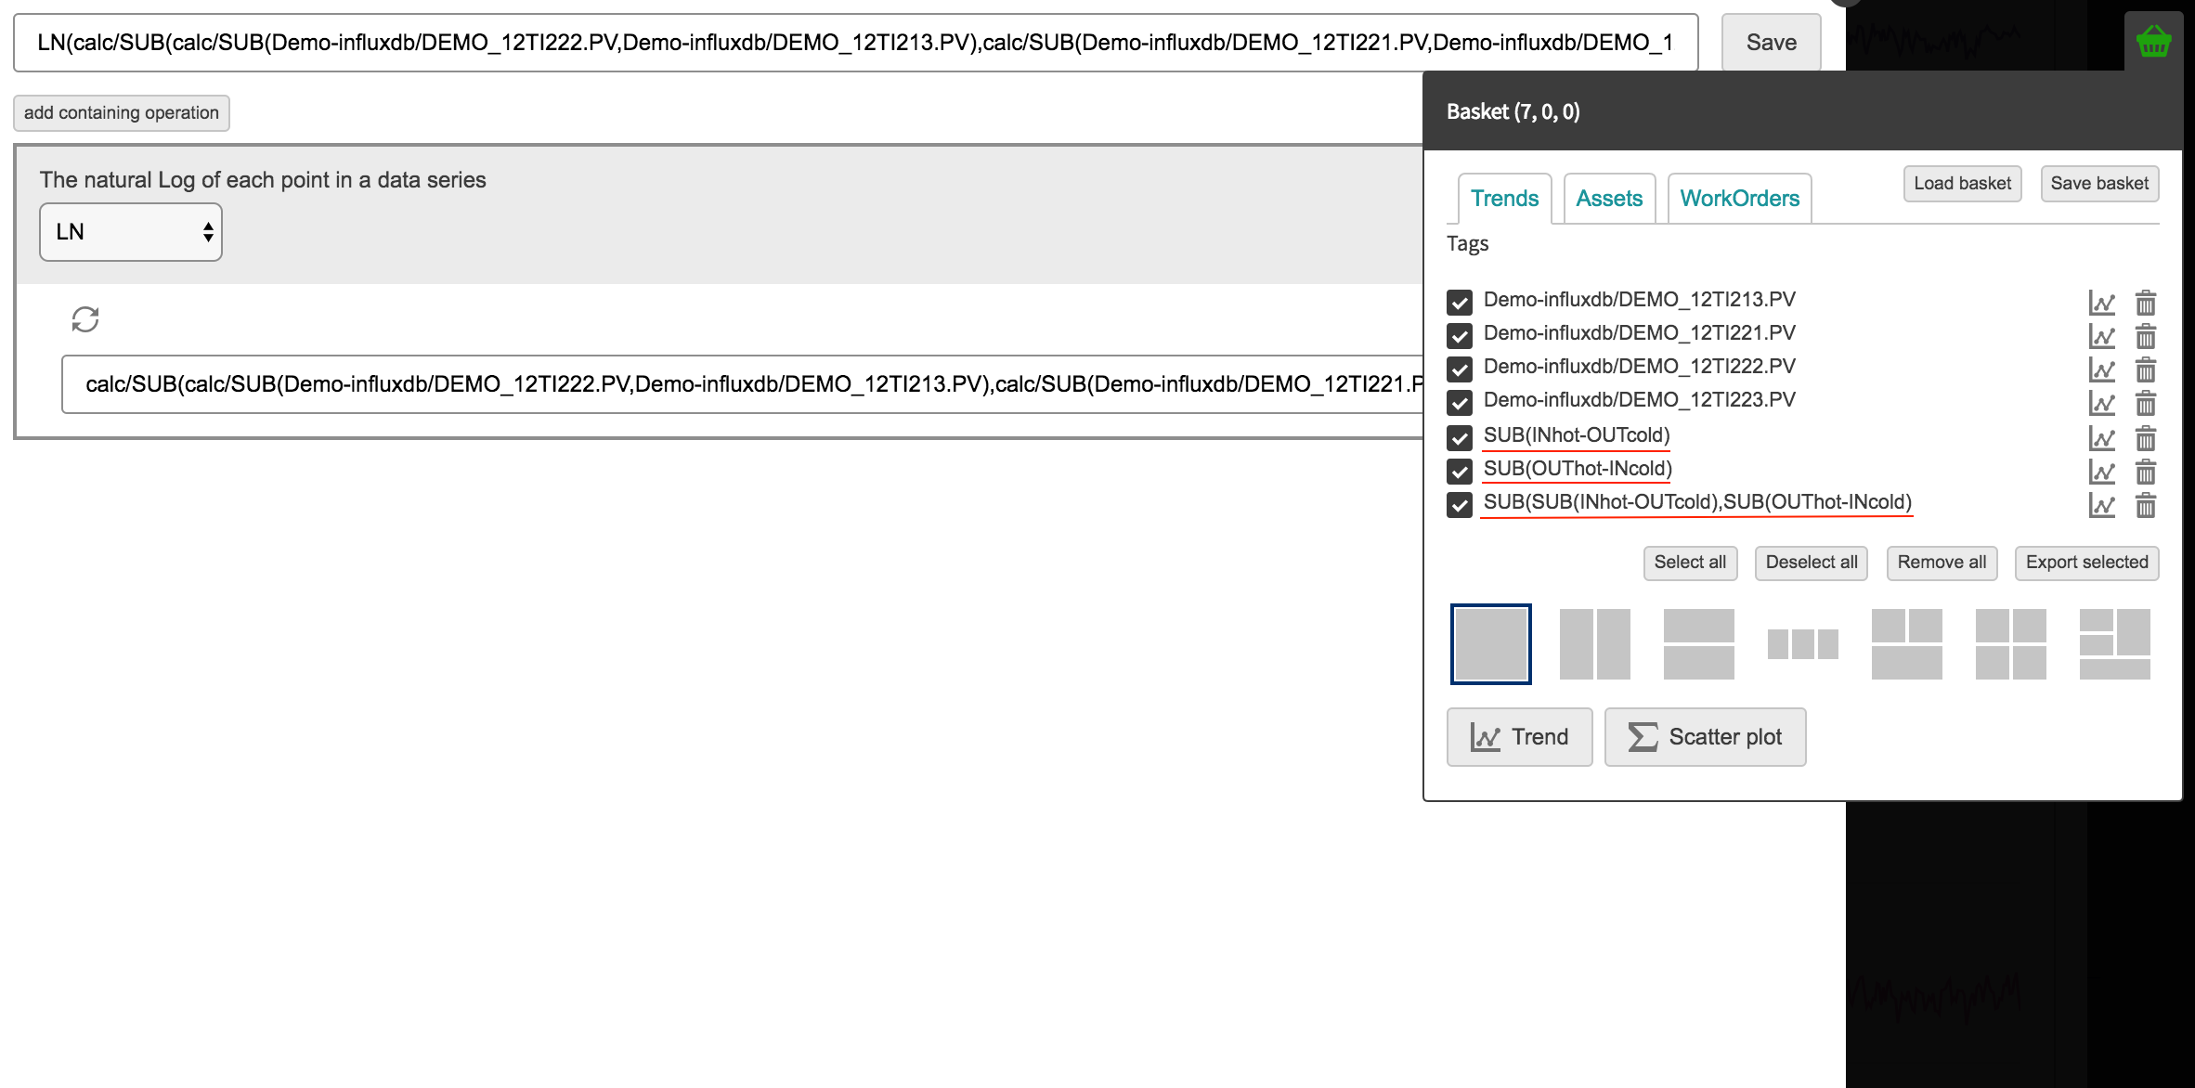Open the LN operation dropdown

click(x=131, y=232)
